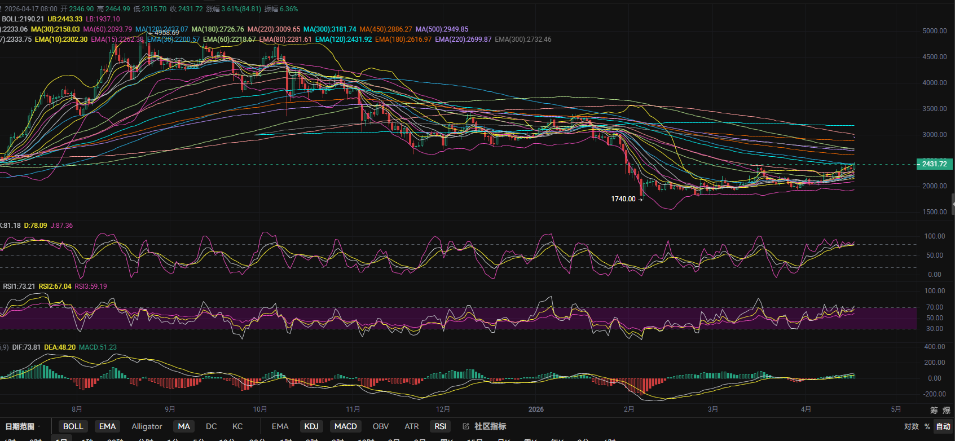The height and width of the screenshot is (441, 955).
Task: Enable the DC Donchian channel indicator
Action: tap(211, 426)
